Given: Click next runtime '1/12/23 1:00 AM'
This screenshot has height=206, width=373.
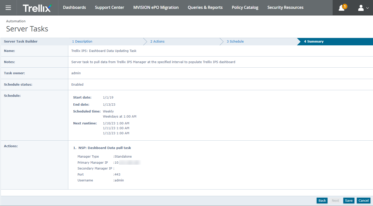Looking at the screenshot, I should point(116,133).
